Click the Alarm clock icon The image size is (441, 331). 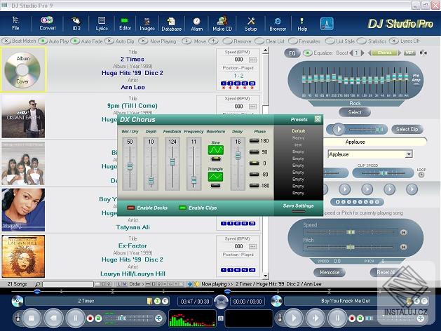coord(197,23)
